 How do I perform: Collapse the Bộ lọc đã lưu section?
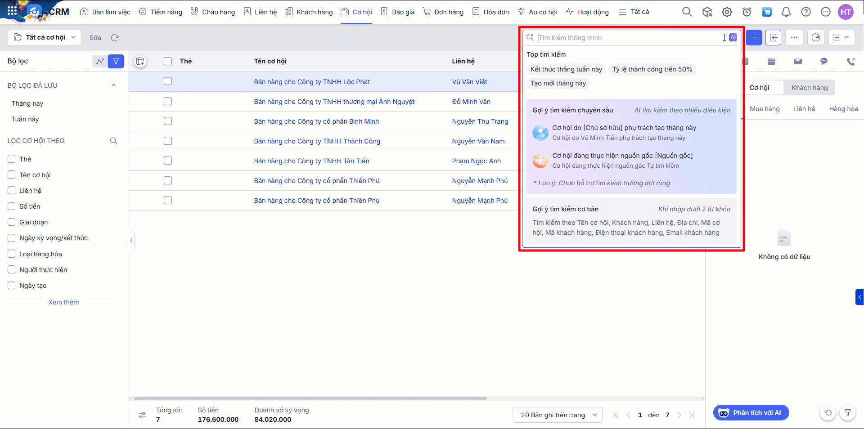[113, 85]
